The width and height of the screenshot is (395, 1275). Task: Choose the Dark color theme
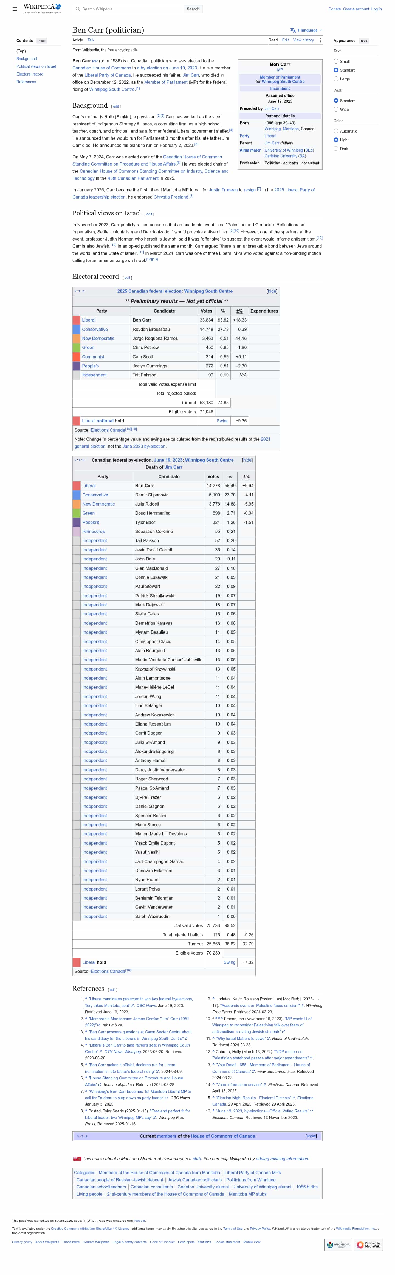click(336, 149)
